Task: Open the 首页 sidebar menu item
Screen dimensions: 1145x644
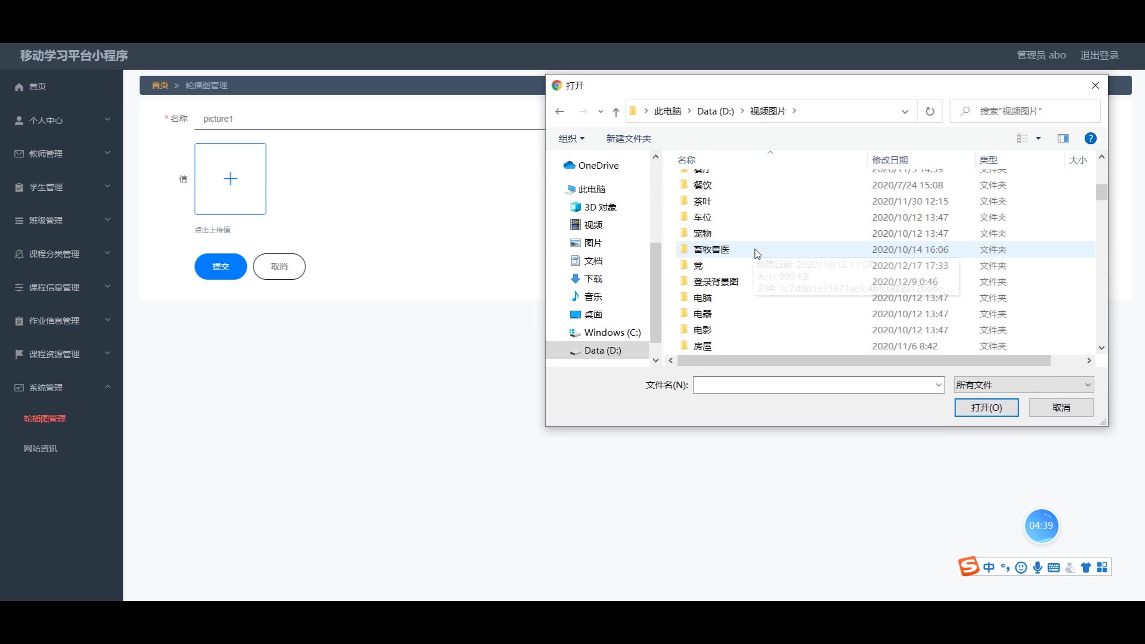Action: [x=61, y=87]
